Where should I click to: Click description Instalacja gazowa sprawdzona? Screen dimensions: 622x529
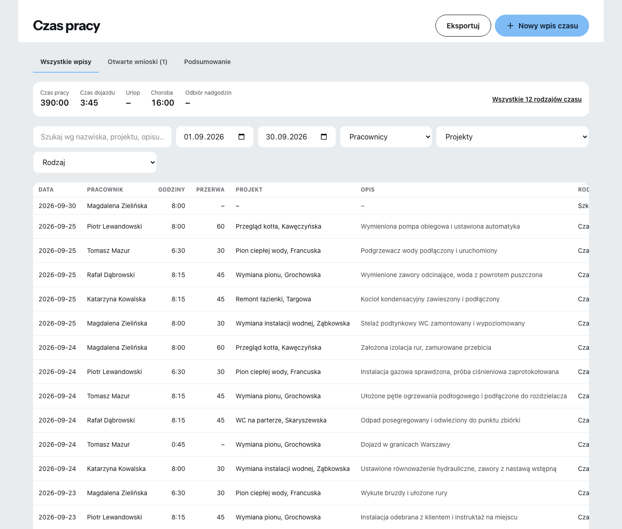[460, 372]
